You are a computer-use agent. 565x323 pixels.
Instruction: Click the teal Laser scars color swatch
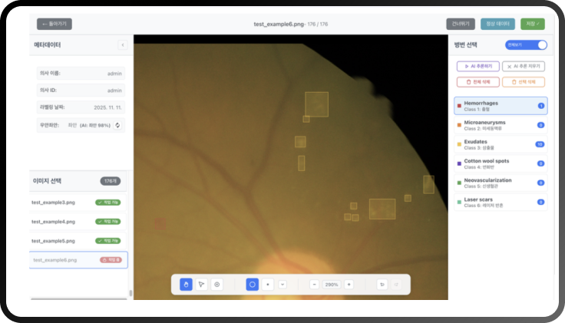pos(459,202)
